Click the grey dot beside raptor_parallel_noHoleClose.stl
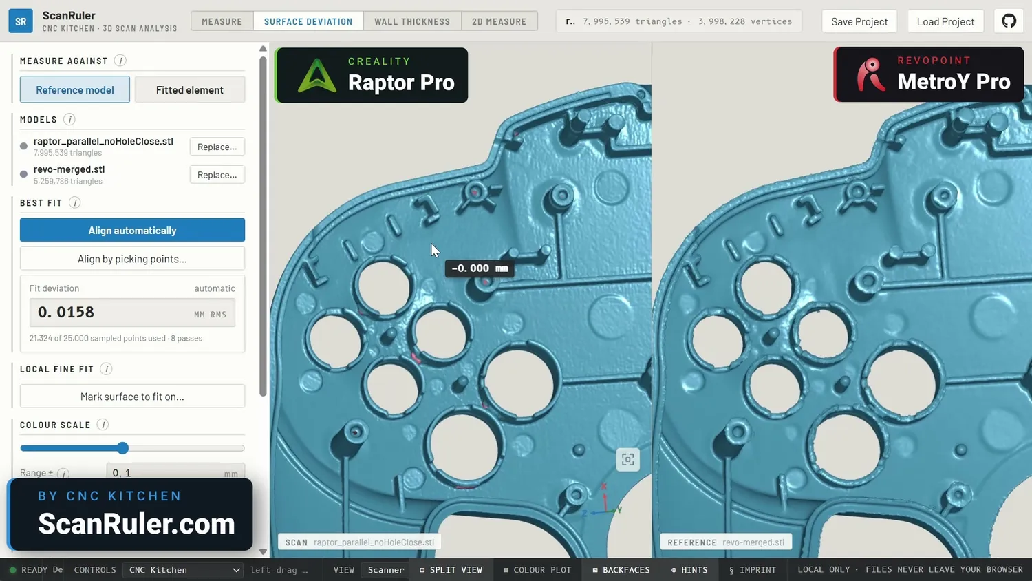Viewport: 1032px width, 581px height. point(24,146)
